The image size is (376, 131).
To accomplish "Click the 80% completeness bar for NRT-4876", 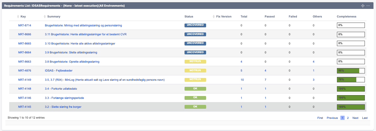I will pyautogui.click(x=351, y=71).
